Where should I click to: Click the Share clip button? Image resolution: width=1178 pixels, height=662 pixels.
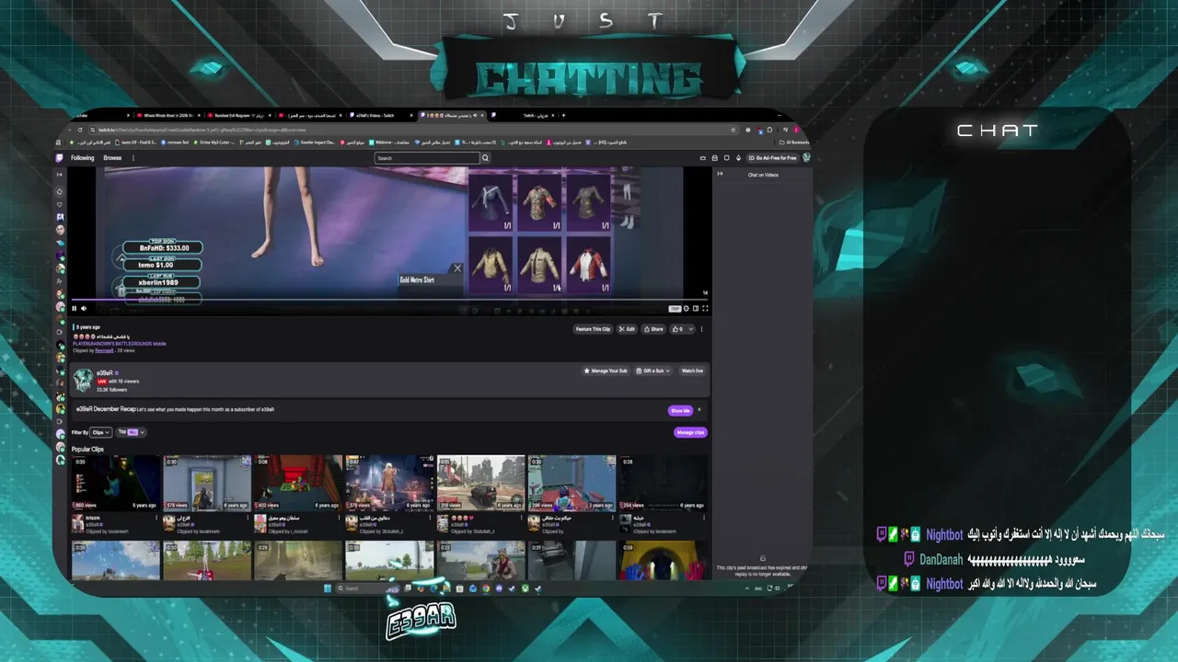pos(653,329)
